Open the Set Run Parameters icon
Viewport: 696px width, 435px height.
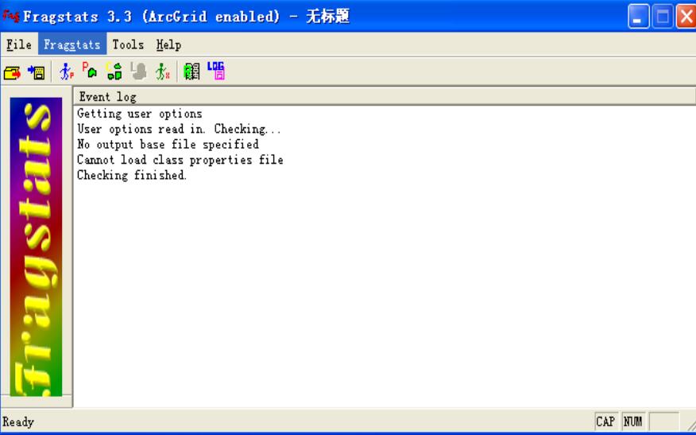(x=66, y=72)
